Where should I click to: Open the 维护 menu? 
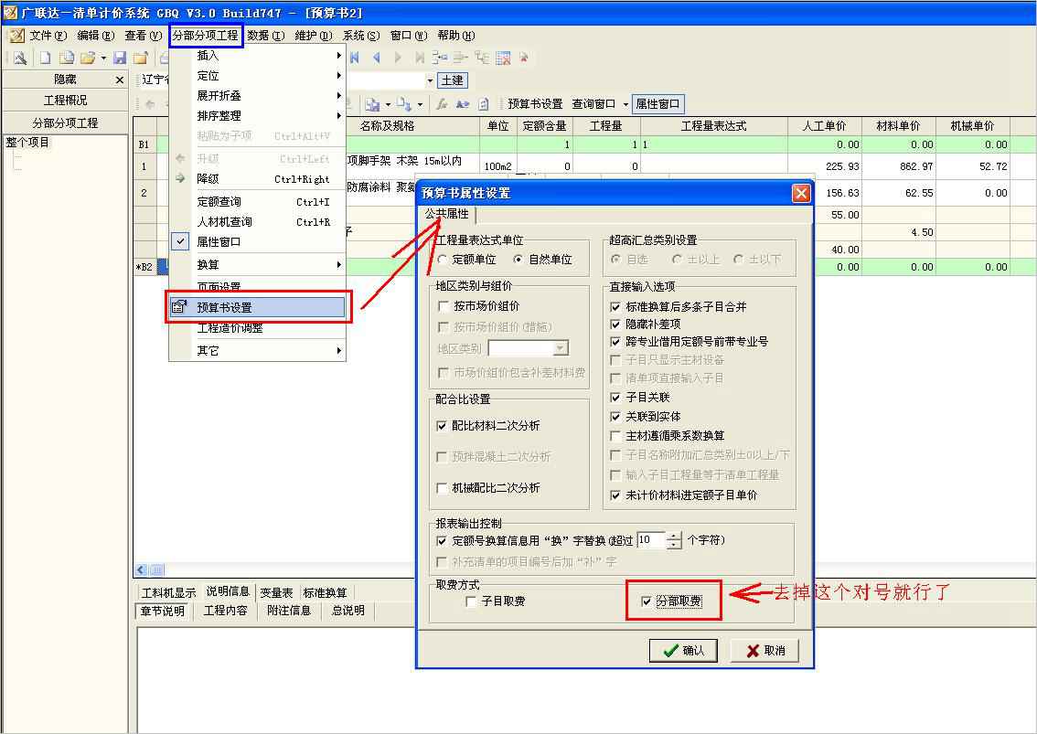314,35
